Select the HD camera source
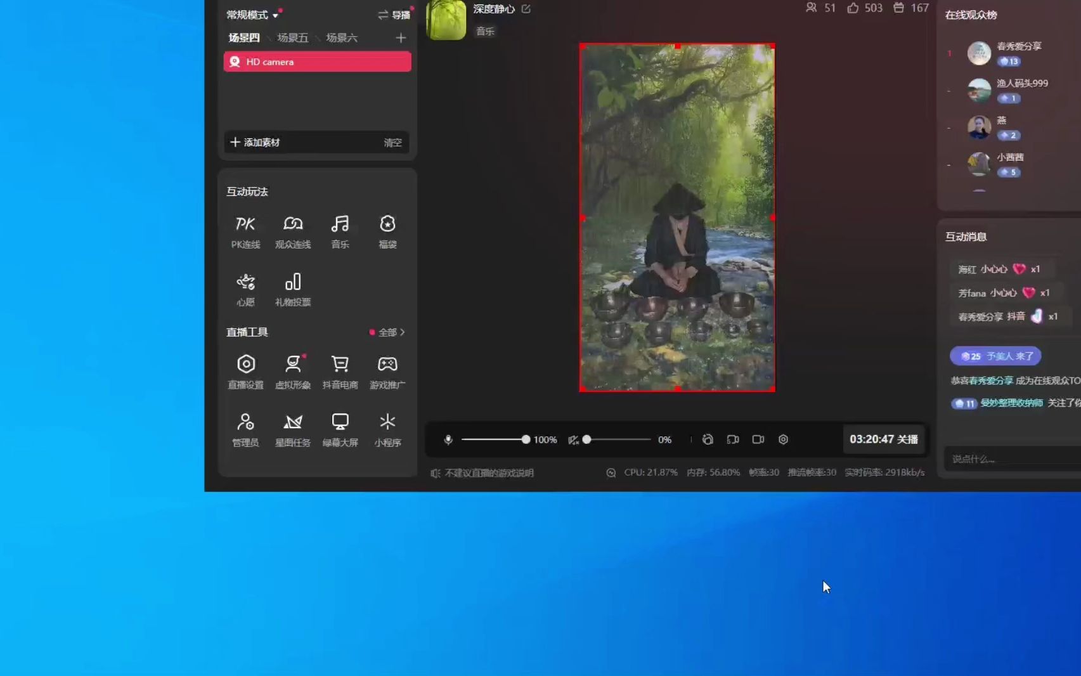1081x676 pixels. [317, 62]
